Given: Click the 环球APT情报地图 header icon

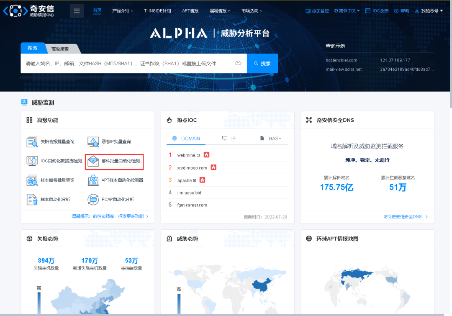Looking at the screenshot, I should coord(309,239).
